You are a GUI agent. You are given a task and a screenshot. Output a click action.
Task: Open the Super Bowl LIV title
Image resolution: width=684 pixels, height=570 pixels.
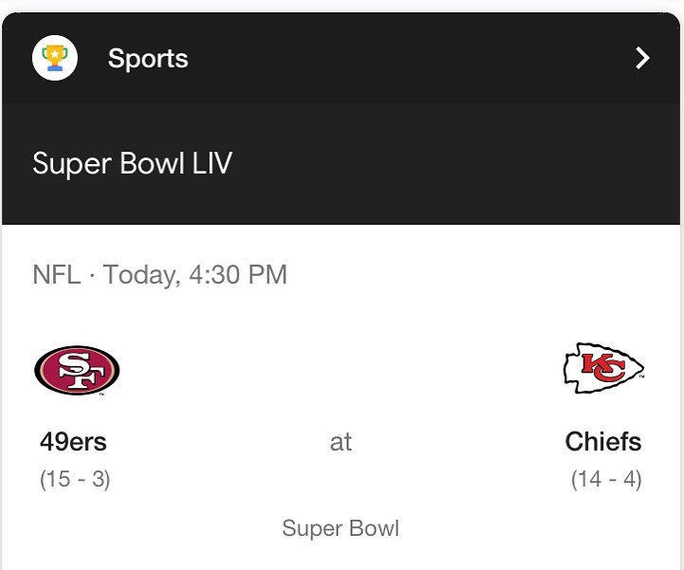click(x=132, y=163)
